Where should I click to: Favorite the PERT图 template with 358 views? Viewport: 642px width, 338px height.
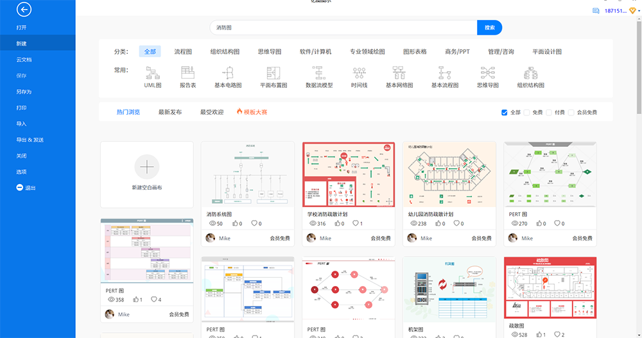coord(153,299)
